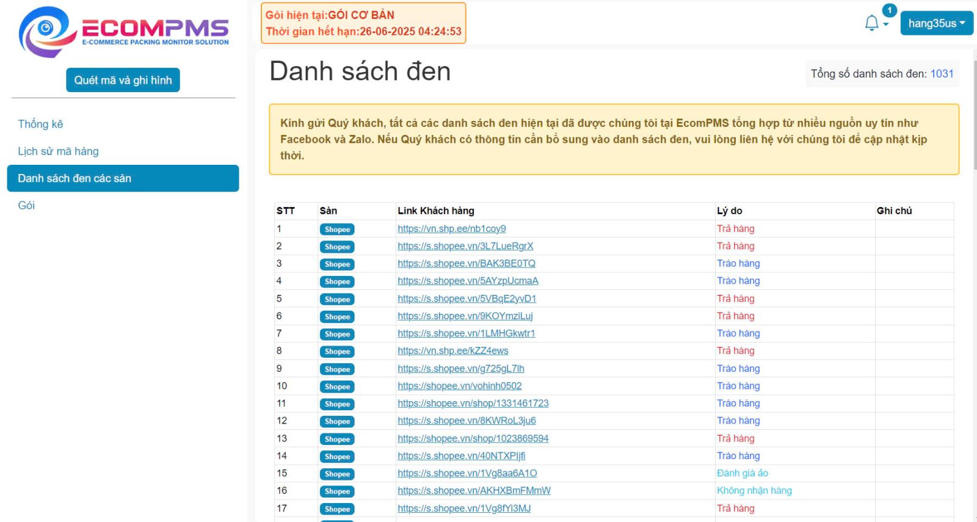Open link https://s.shopee.vn/g725gL7lh
This screenshot has height=522, width=977.
(x=461, y=369)
